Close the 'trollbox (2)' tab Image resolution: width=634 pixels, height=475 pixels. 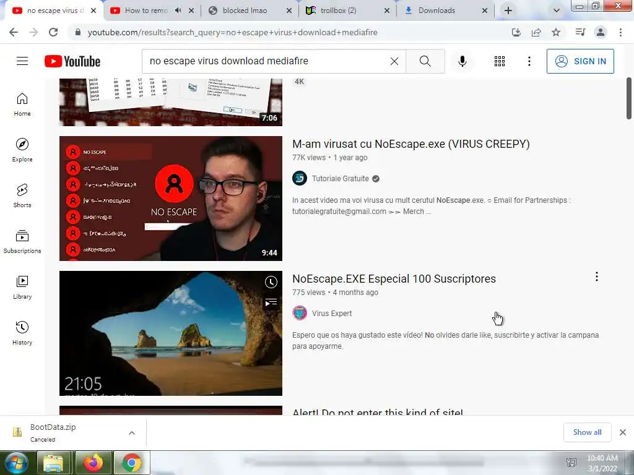click(x=387, y=11)
